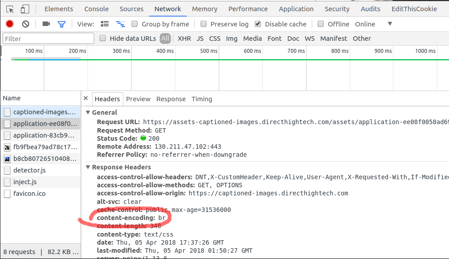Click the Filter text input field
Image resolution: width=449 pixels, height=259 pixels.
pos(48,39)
